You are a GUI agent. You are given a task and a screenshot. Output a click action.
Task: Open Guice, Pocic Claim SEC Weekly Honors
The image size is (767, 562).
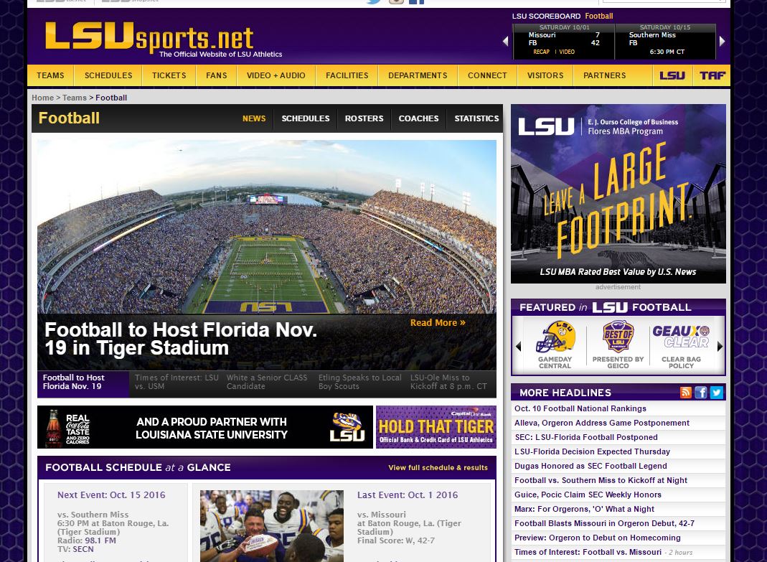click(588, 495)
